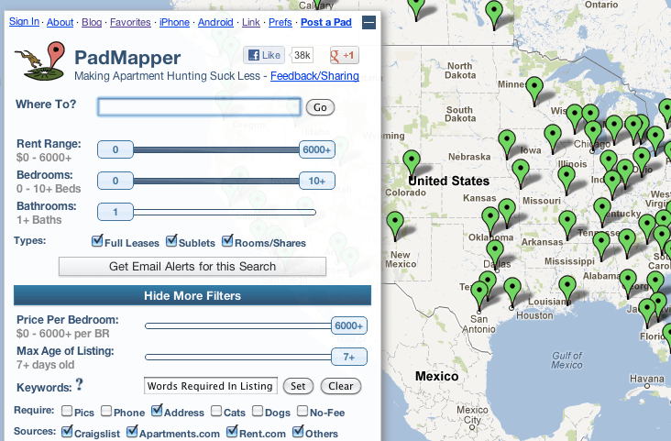671x441 pixels.
Task: Toggle Others source checkbox
Action: click(298, 431)
